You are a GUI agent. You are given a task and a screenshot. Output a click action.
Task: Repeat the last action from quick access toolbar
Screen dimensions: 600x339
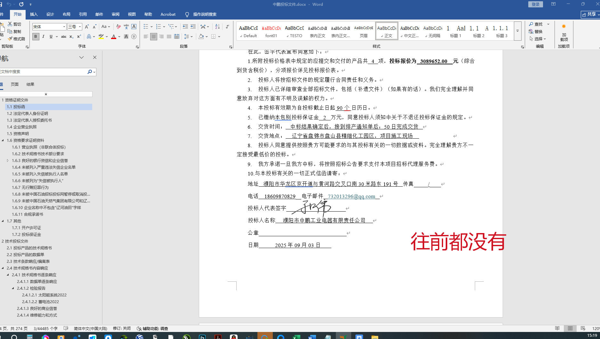pos(21,4)
